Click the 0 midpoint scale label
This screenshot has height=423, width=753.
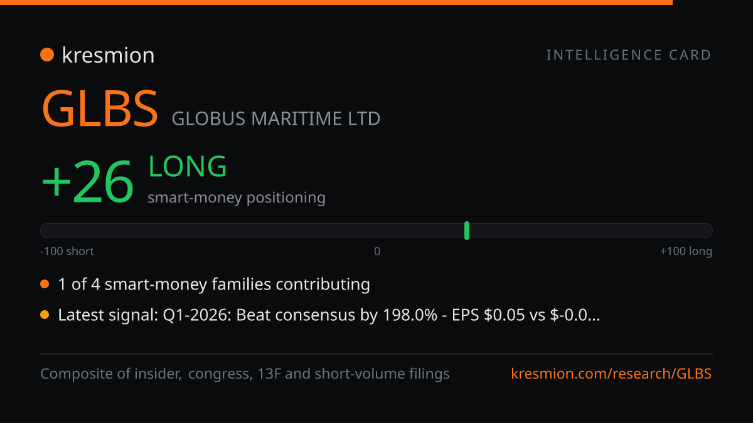tap(377, 251)
